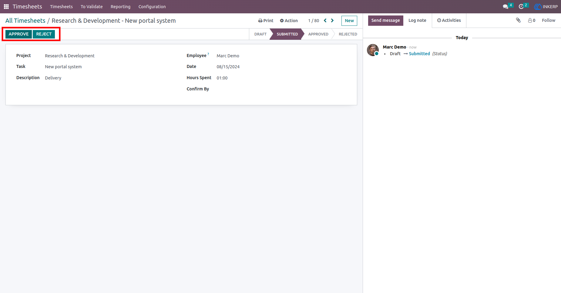The width and height of the screenshot is (561, 293).
Task: Click the Delivery description value
Action: tap(53, 78)
